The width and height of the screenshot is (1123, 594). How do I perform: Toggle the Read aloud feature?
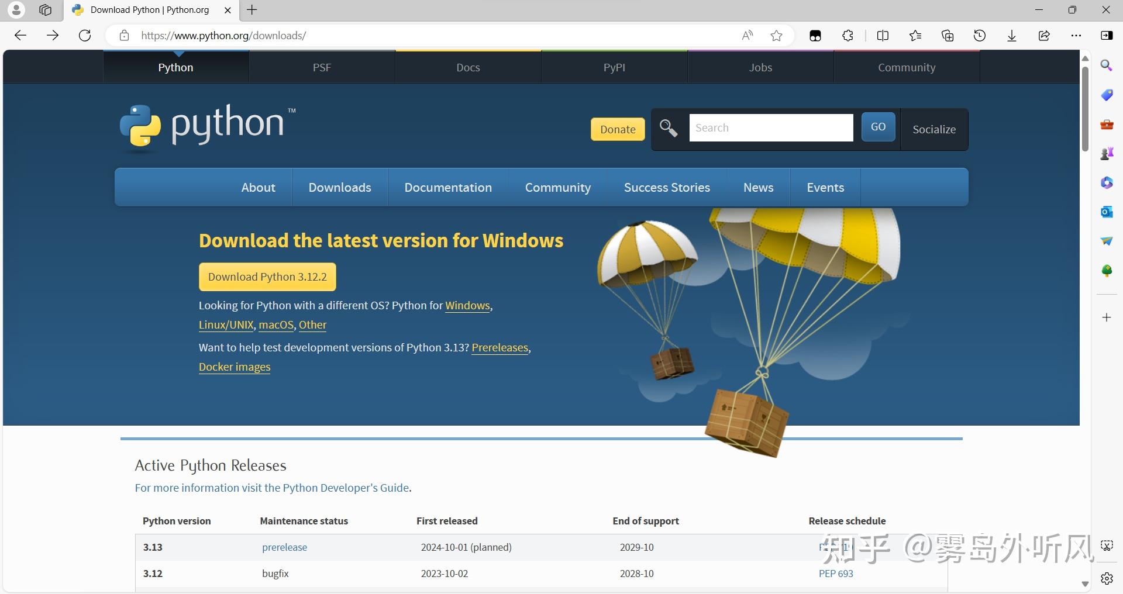[746, 35]
